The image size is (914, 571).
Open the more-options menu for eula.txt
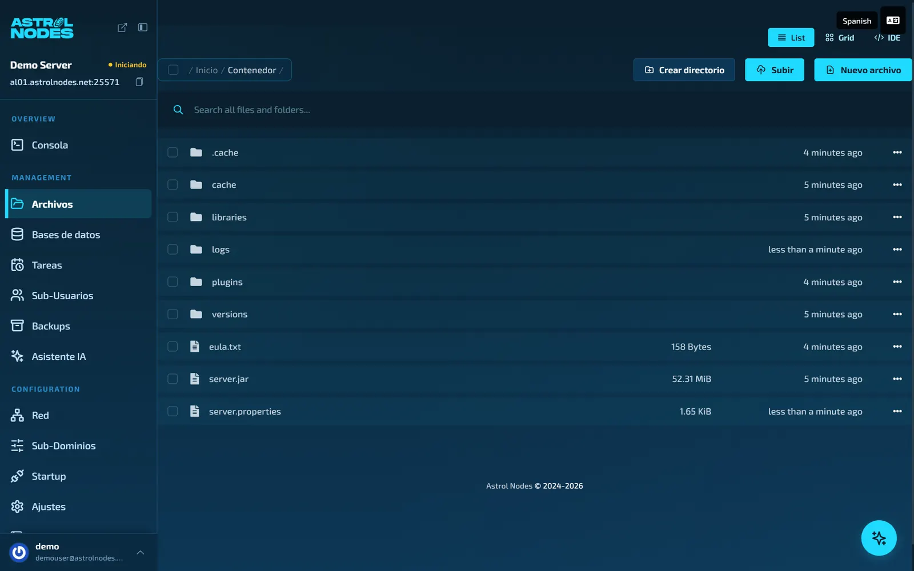(897, 347)
